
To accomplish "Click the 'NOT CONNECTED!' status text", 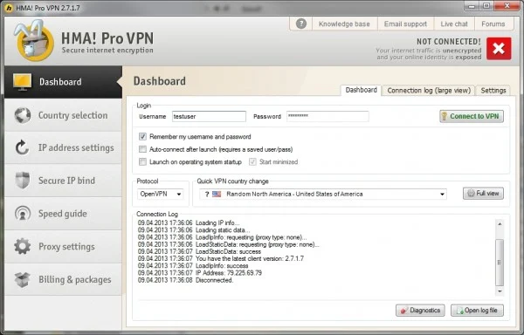I will click(449, 42).
